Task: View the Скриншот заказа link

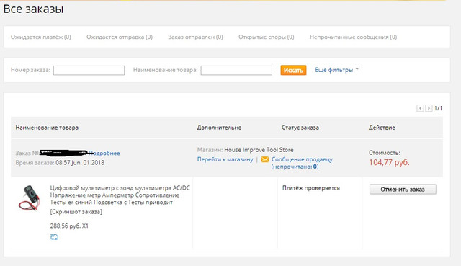Action: (x=76, y=212)
